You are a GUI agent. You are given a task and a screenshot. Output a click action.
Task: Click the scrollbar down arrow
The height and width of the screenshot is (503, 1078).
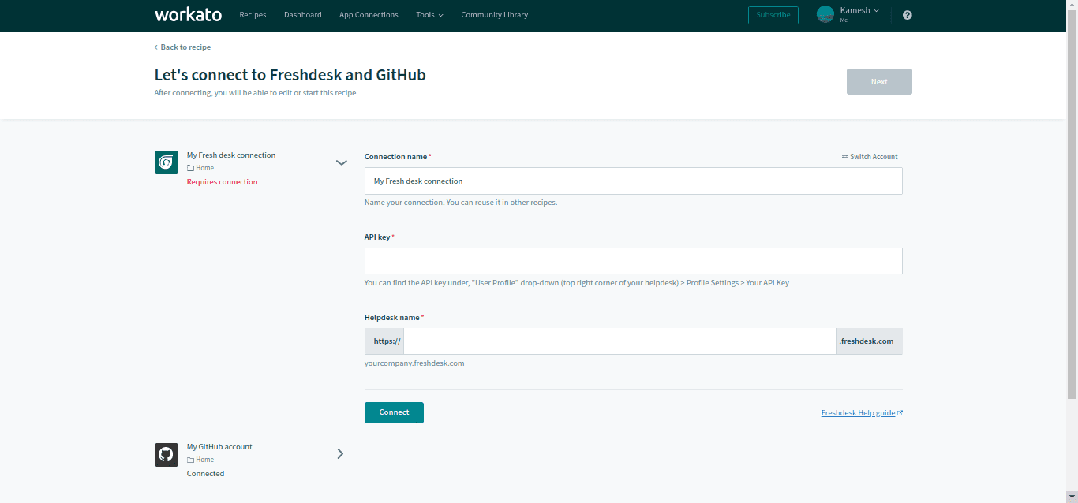1072,497
